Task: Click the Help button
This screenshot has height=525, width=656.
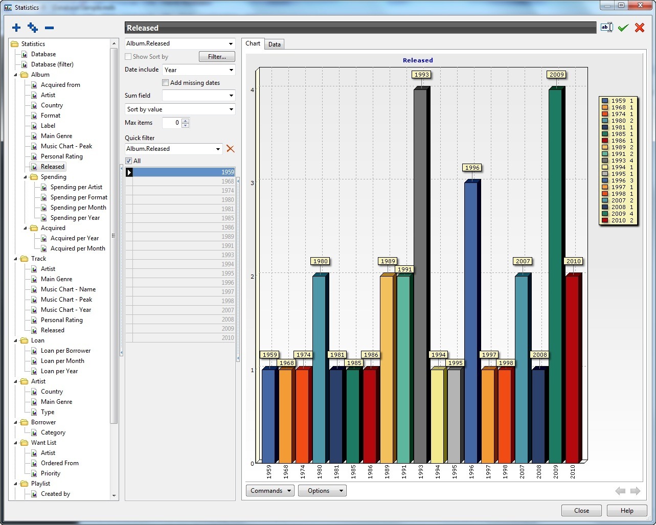Action: click(x=627, y=511)
